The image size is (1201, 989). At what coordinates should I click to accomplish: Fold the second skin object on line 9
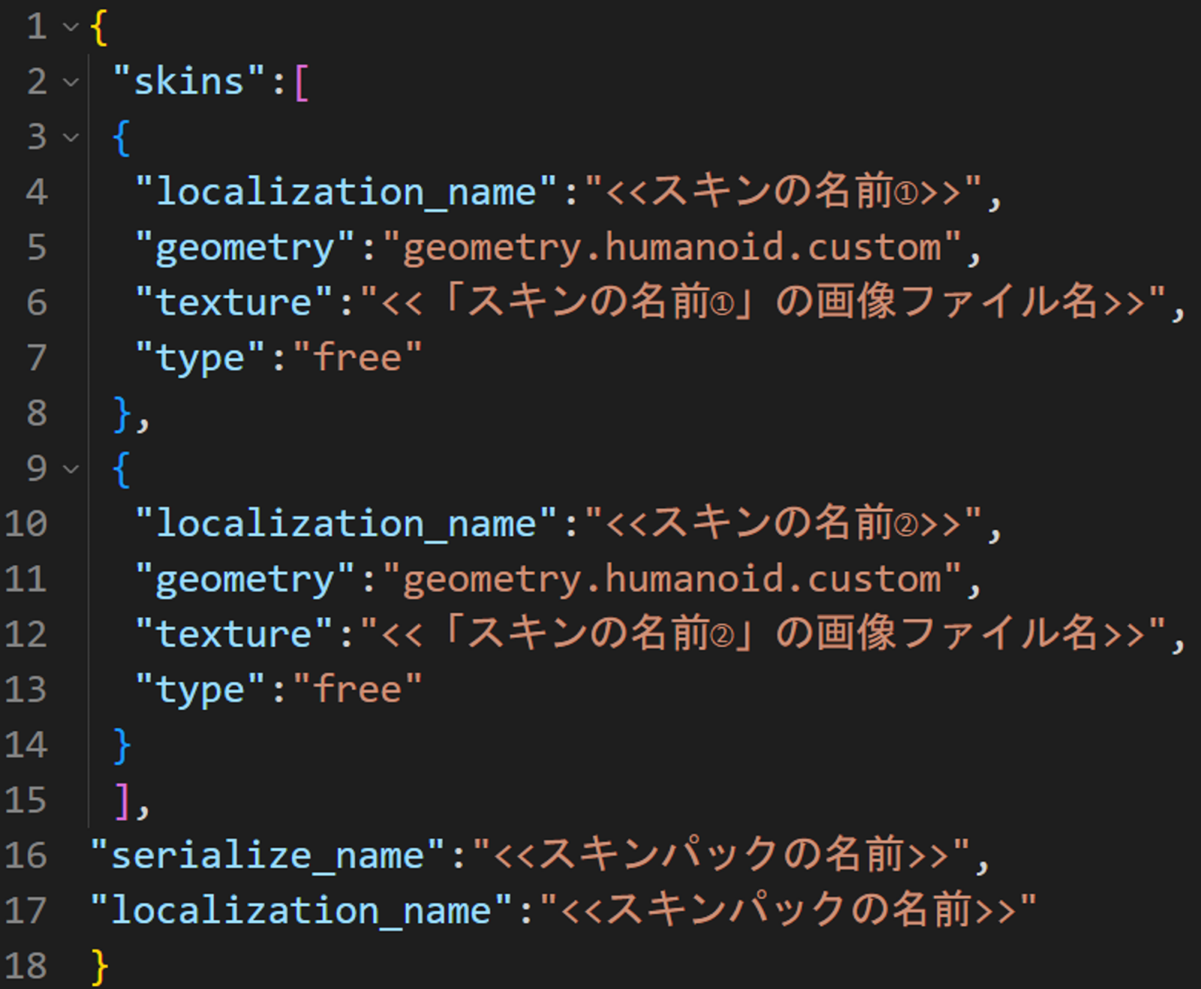pos(71,469)
